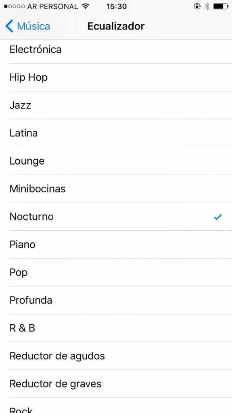Tap the battery indicator icon
The image size is (232, 413).
[221, 6]
